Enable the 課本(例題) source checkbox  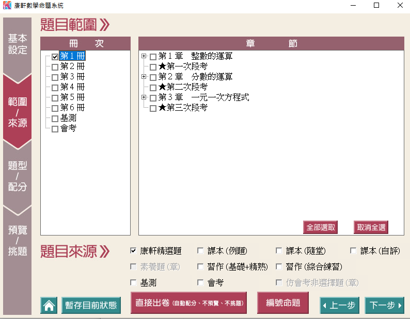pyautogui.click(x=200, y=251)
